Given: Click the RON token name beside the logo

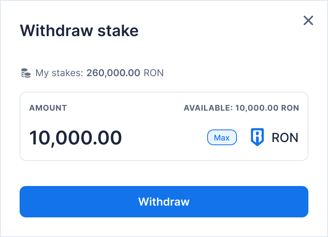Looking at the screenshot, I should 285,138.
